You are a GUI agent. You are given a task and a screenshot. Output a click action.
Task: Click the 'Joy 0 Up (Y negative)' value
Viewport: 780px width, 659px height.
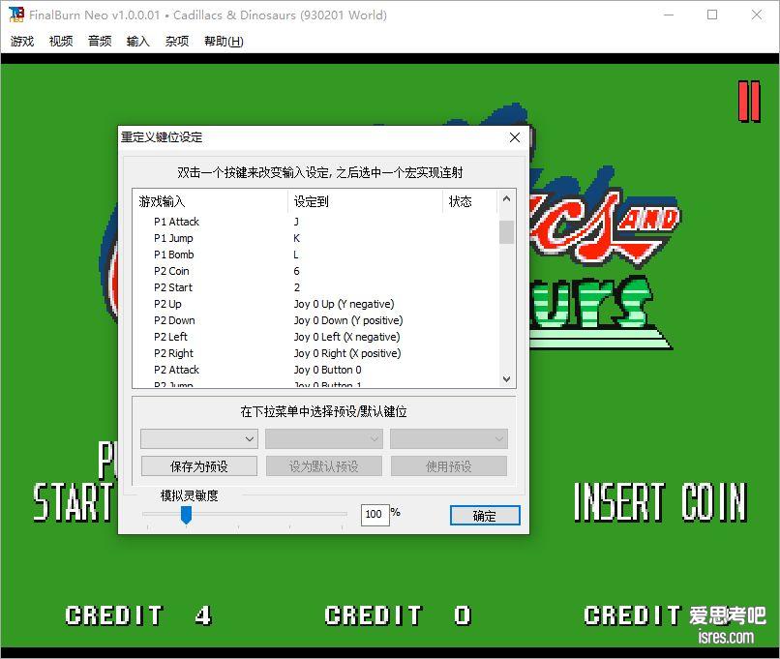click(344, 304)
